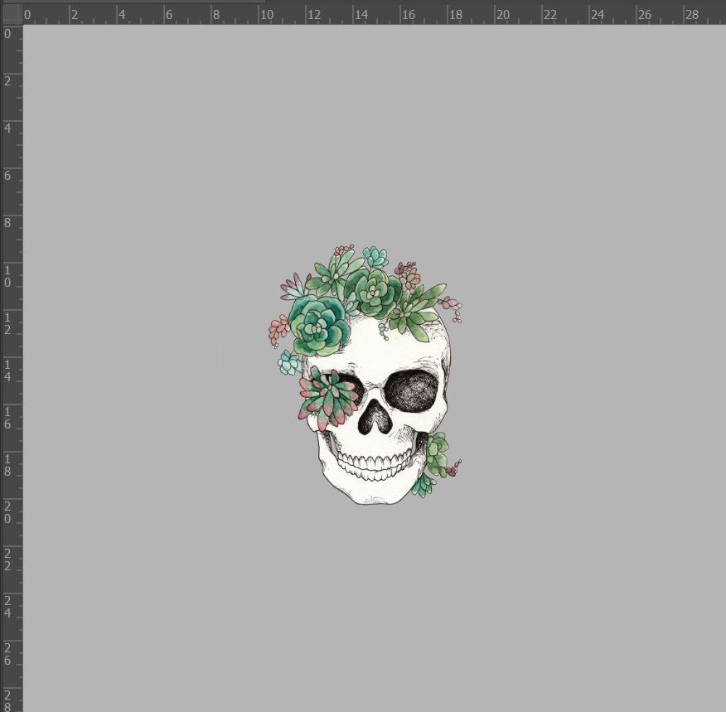This screenshot has height=712, width=726.
Task: Click the 22 mark on the vertical ruler
Action: [x=8, y=559]
